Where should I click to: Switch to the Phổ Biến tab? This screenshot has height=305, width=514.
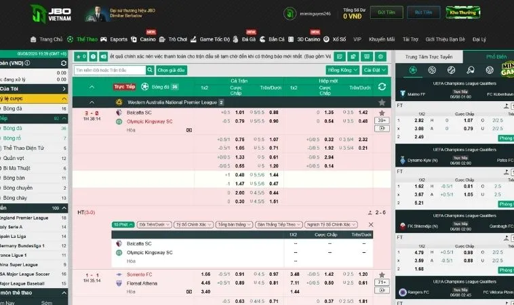496,57
